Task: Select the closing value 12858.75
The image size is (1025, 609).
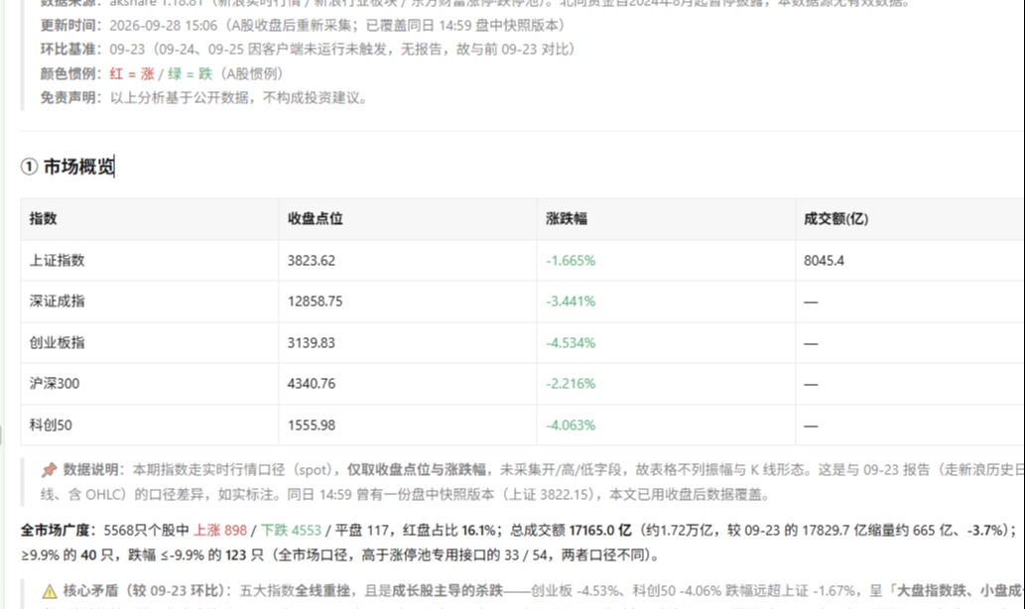Action: click(x=316, y=302)
